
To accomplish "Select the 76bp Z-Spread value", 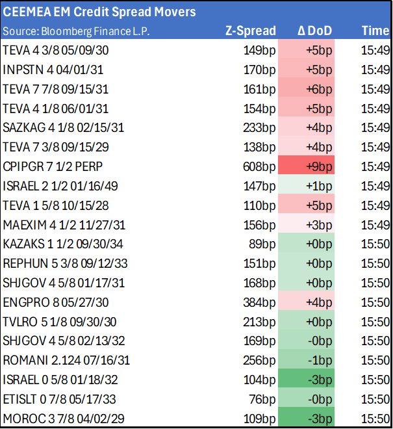I will (261, 398).
